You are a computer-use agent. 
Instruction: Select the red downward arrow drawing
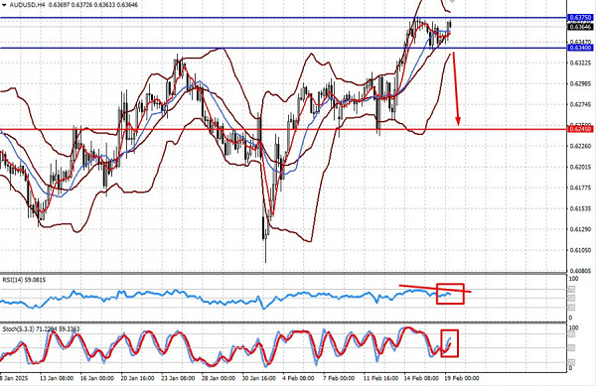tap(456, 89)
